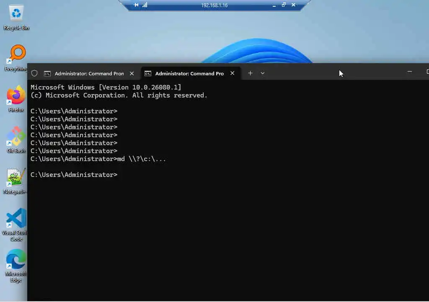Click the md \\?\c:\... command line
This screenshot has height=302, width=429.
(x=98, y=159)
